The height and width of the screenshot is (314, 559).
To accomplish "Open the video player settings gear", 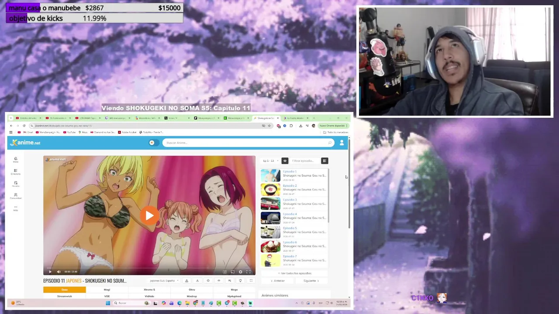I will 240,272.
